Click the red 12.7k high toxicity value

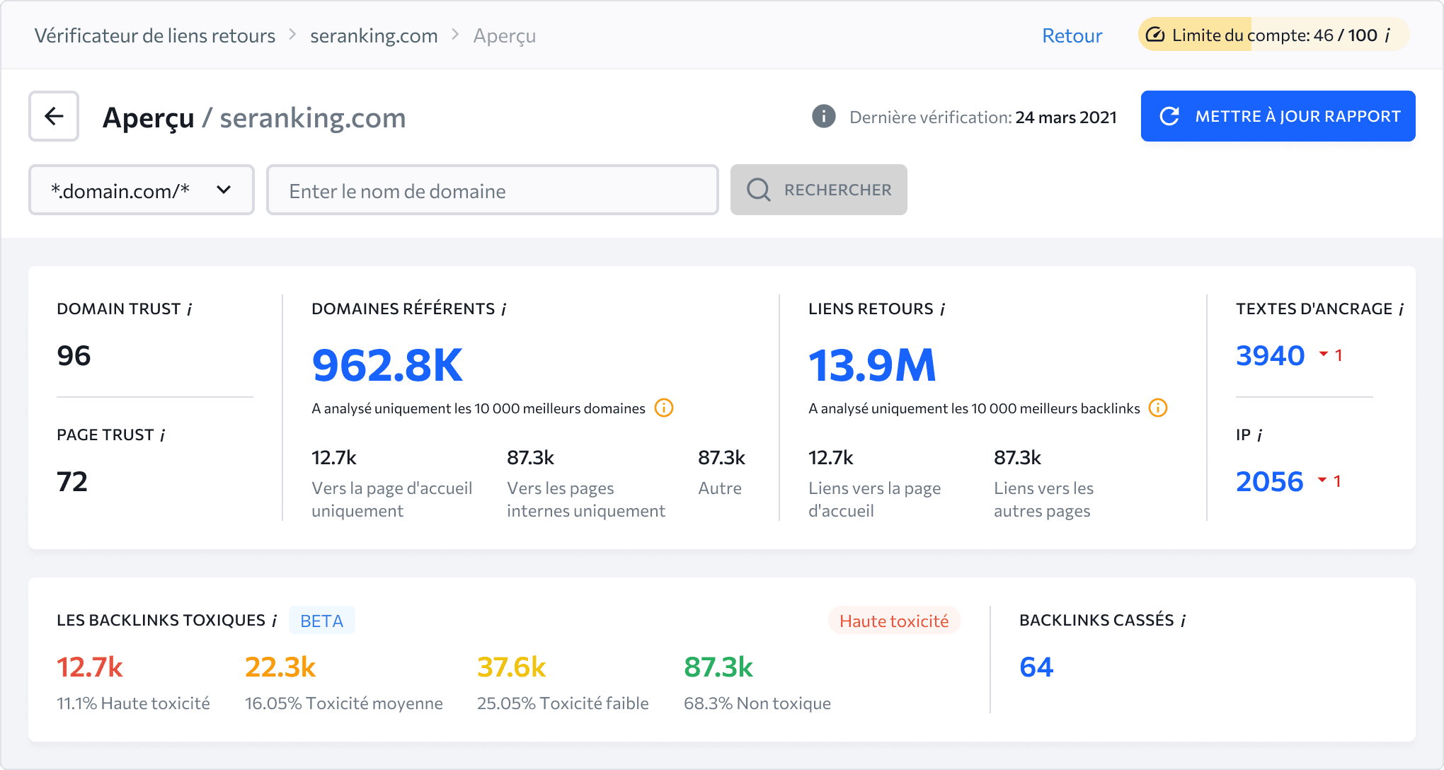pos(90,667)
